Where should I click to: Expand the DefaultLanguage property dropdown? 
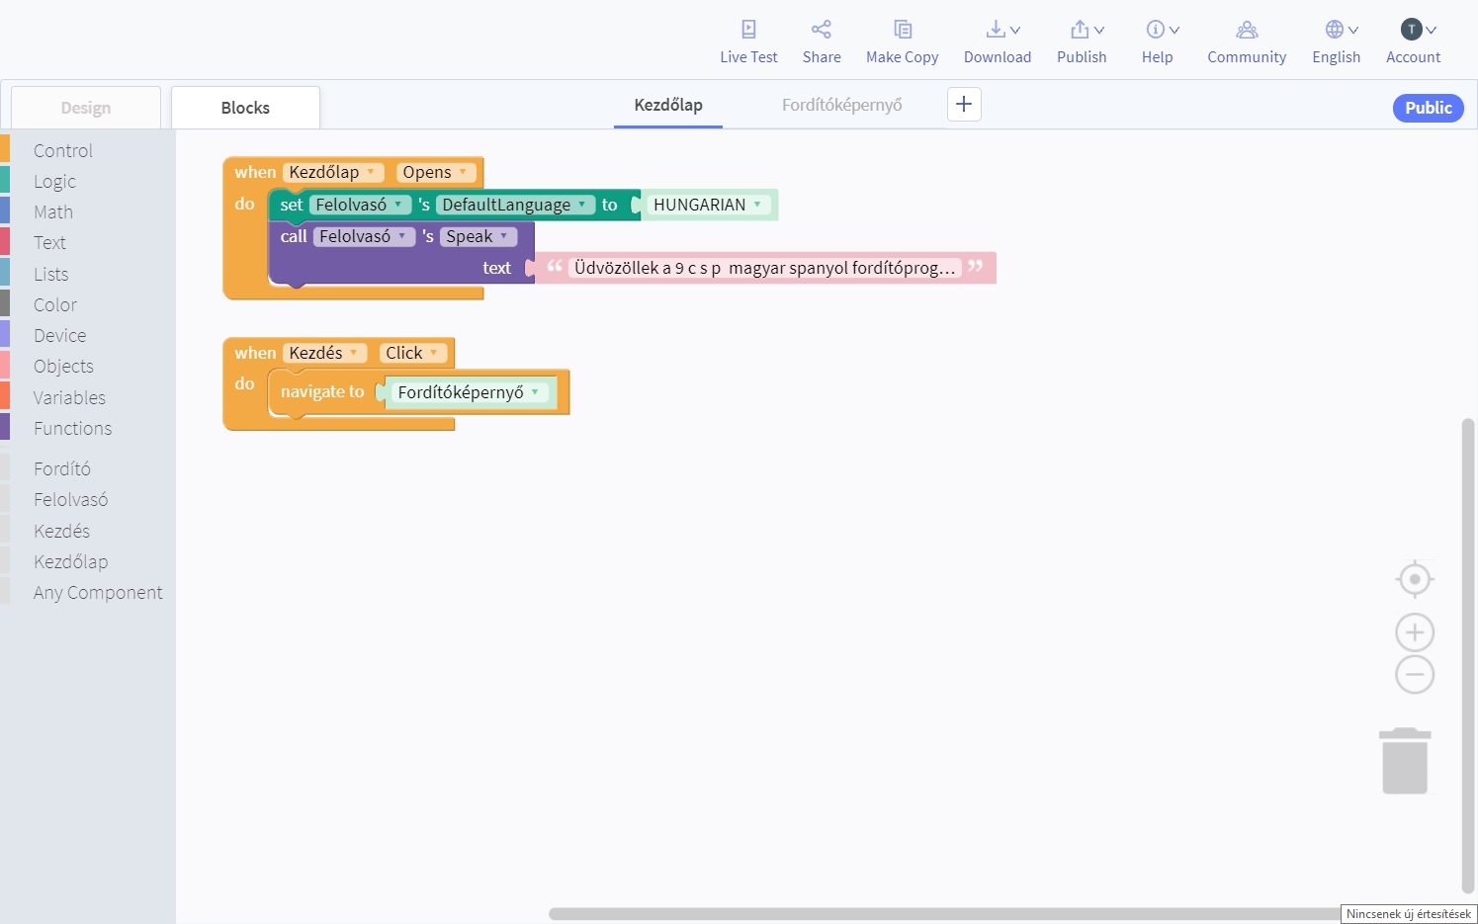(x=582, y=205)
